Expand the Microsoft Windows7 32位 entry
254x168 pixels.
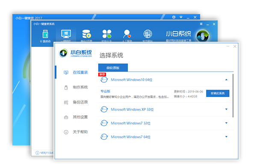226,123
